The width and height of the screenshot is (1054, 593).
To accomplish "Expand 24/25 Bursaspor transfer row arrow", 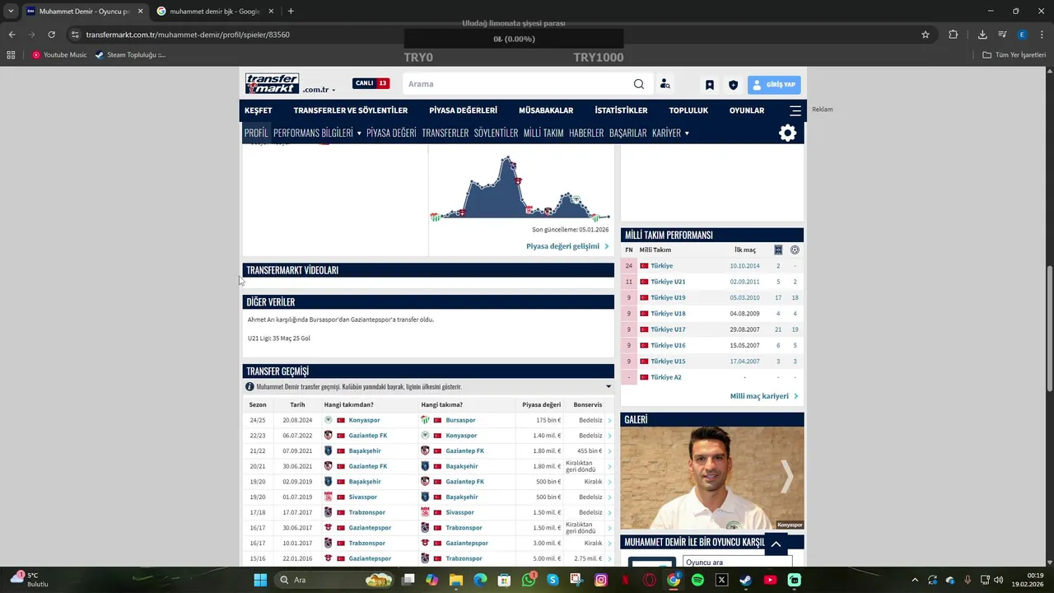I will (x=609, y=420).
